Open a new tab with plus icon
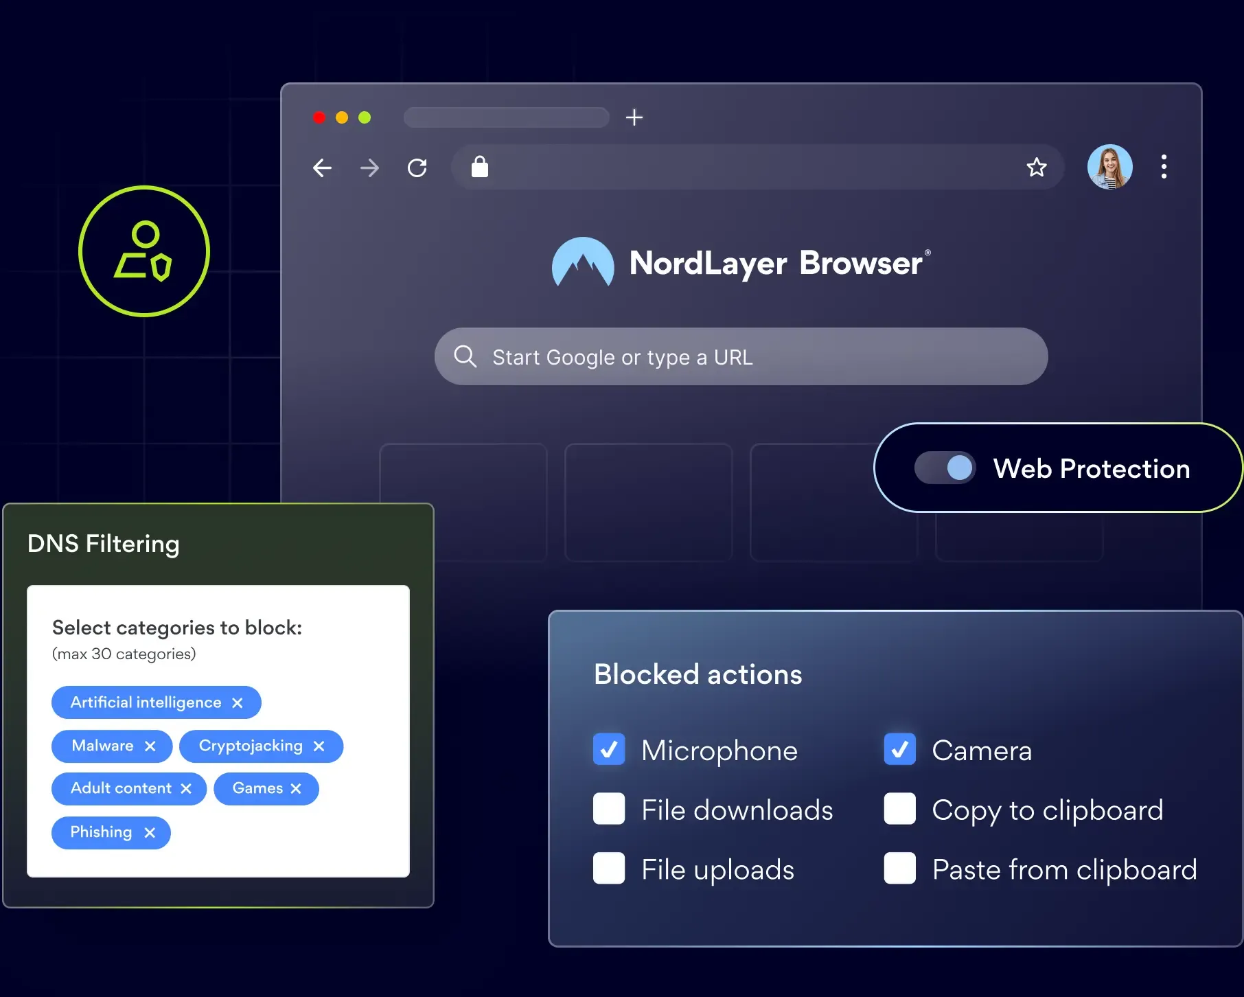 point(634,117)
